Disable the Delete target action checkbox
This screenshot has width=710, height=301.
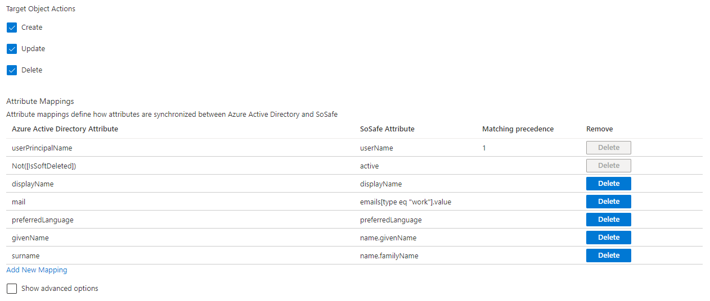[x=12, y=70]
